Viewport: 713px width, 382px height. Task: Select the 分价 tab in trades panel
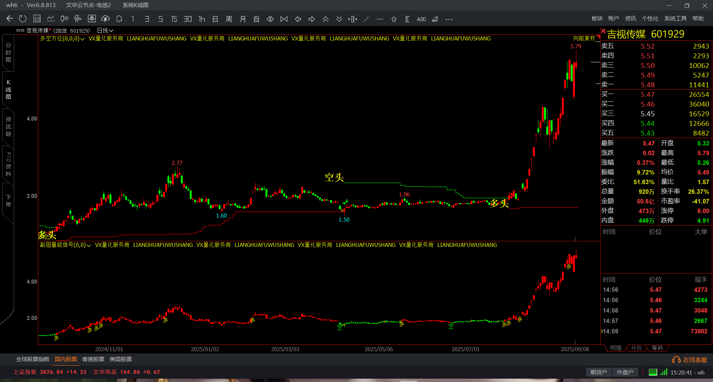637,348
